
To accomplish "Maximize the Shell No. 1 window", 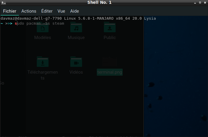I will pos(200,3).
